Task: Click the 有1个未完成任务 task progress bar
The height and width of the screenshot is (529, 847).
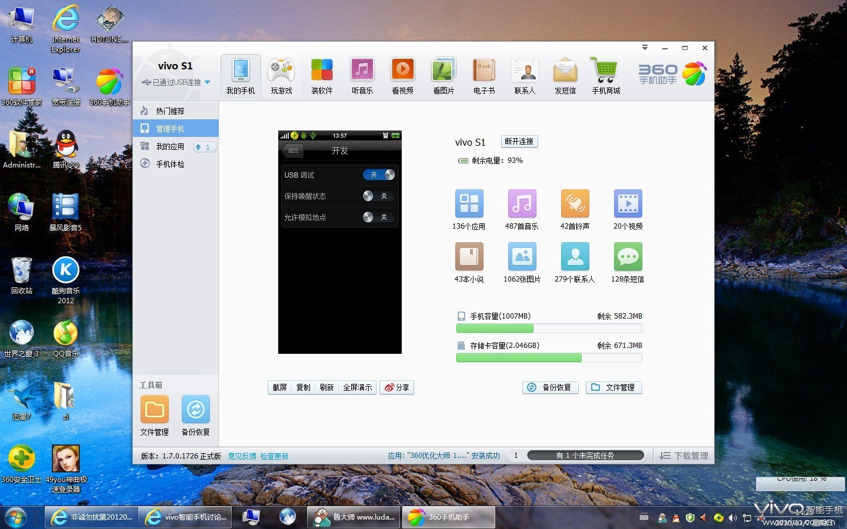Action: click(x=586, y=456)
